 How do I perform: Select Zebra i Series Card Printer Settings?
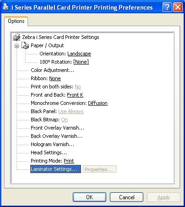point(60,37)
